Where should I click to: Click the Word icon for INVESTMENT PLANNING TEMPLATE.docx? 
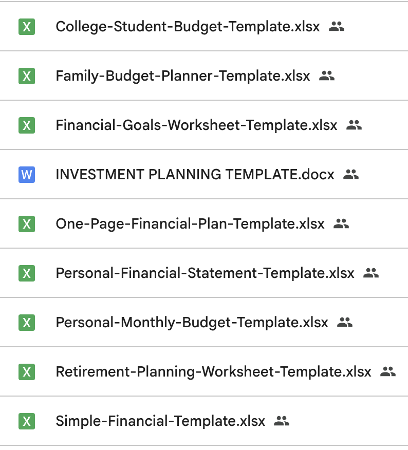27,175
